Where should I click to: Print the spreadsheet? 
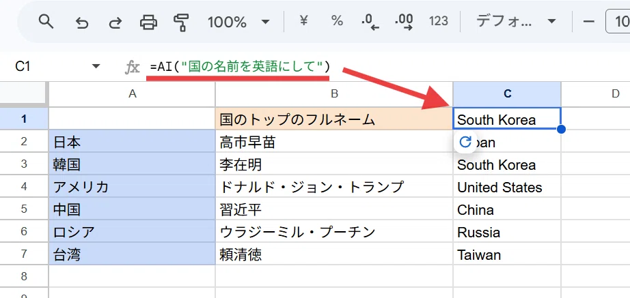(148, 23)
